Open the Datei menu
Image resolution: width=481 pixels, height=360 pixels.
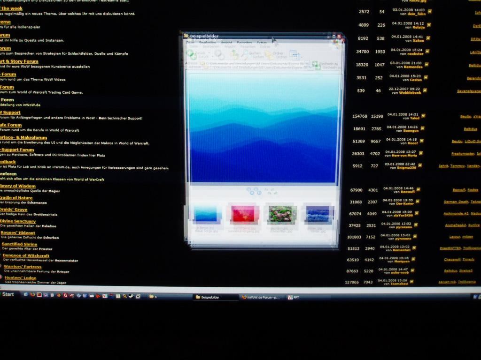pos(190,43)
